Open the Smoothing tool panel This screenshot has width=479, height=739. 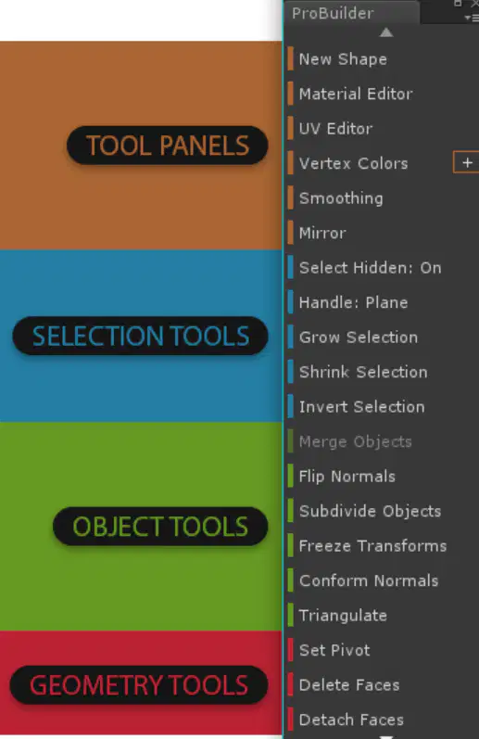click(x=341, y=198)
